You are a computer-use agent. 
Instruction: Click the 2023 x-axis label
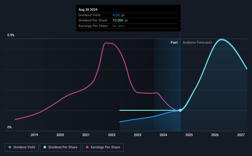pyautogui.click(x=138, y=135)
